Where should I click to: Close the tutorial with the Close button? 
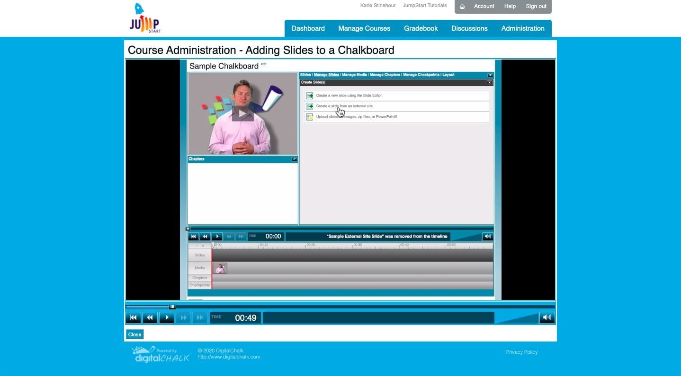(134, 334)
